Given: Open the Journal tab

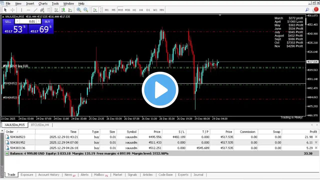Looking at the screenshot, I should 198,175.
